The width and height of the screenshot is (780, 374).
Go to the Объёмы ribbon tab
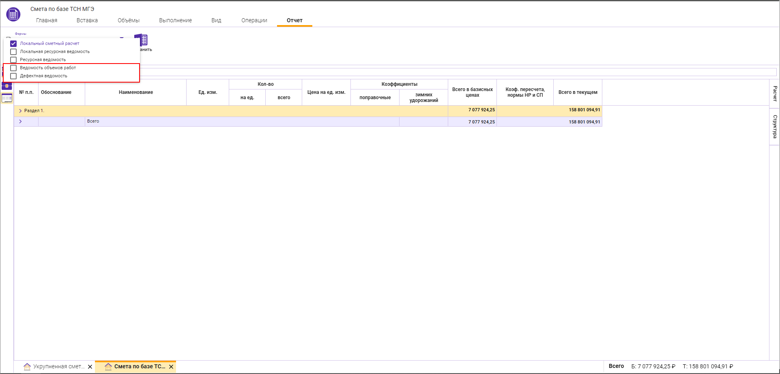tap(129, 20)
